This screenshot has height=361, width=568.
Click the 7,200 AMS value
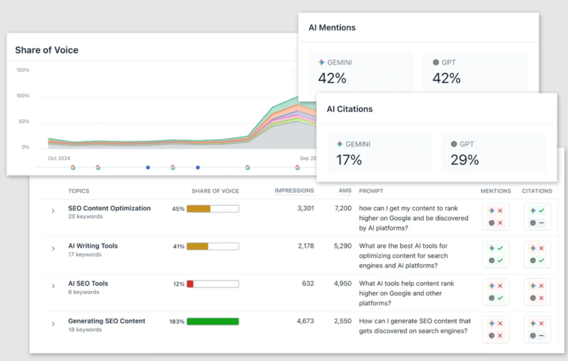pyautogui.click(x=343, y=209)
